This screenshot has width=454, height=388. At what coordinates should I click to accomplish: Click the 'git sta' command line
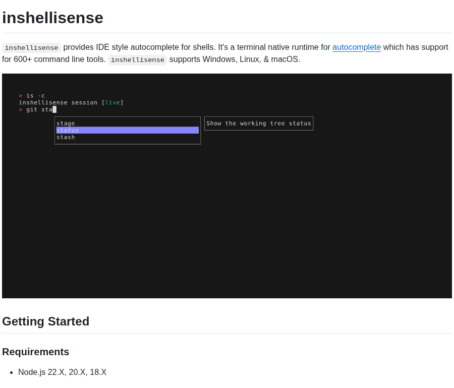38,109
